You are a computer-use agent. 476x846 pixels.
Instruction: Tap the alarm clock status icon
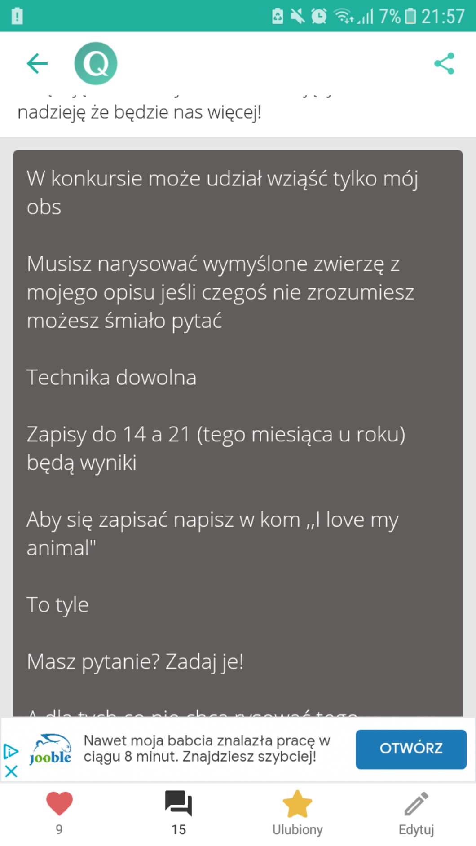(x=319, y=17)
